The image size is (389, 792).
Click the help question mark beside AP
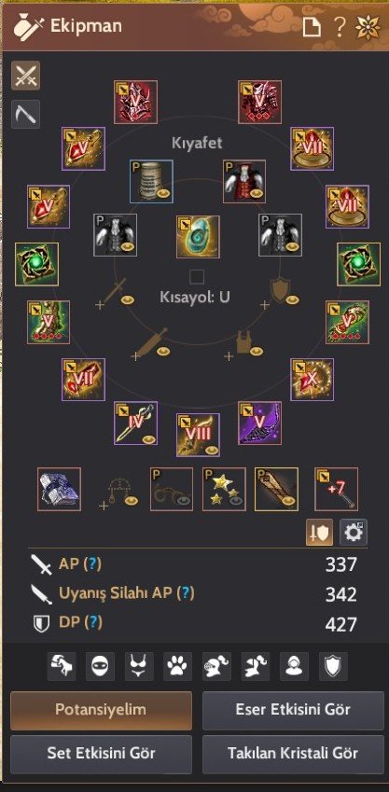(92, 563)
